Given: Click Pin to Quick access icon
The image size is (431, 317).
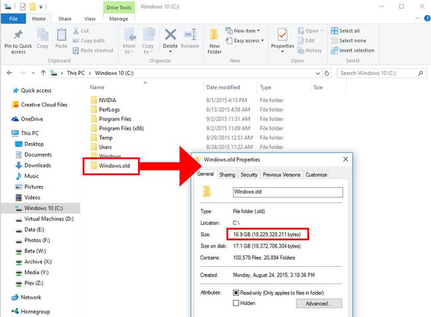Looking at the screenshot, I should (18, 34).
